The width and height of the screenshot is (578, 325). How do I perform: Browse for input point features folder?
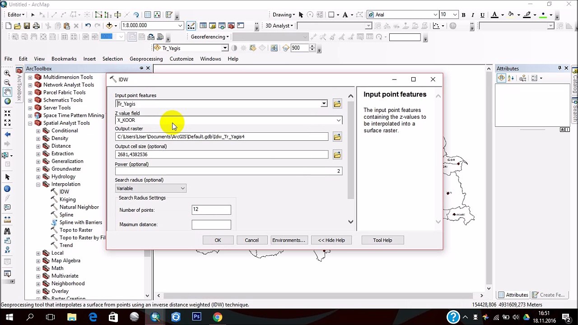337,104
